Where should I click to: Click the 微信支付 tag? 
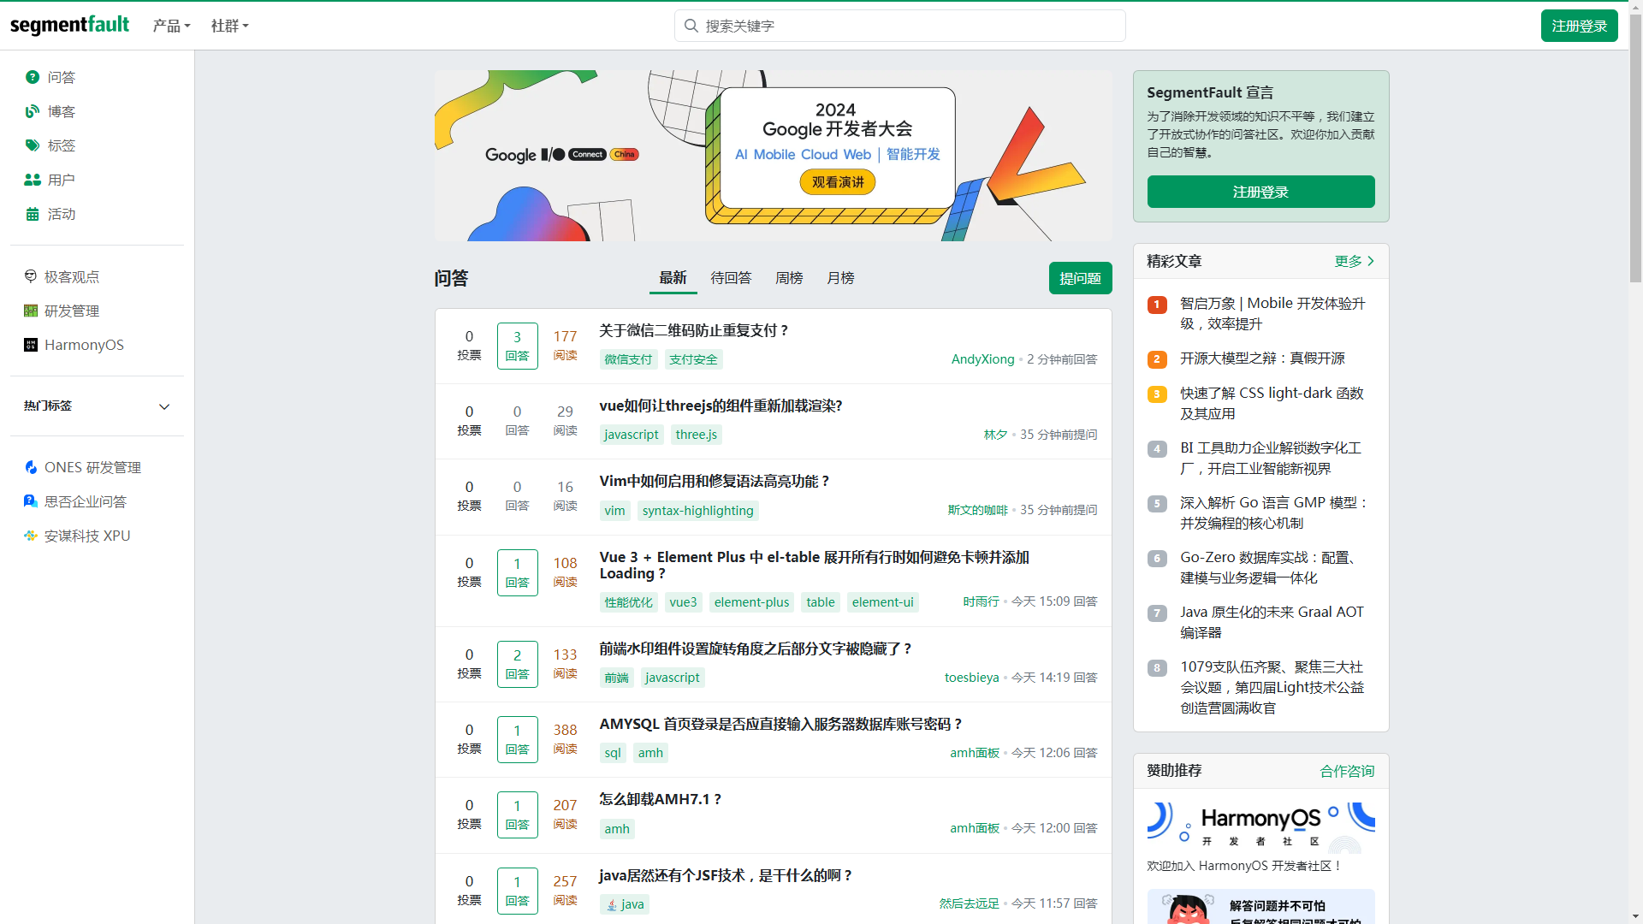click(x=628, y=359)
